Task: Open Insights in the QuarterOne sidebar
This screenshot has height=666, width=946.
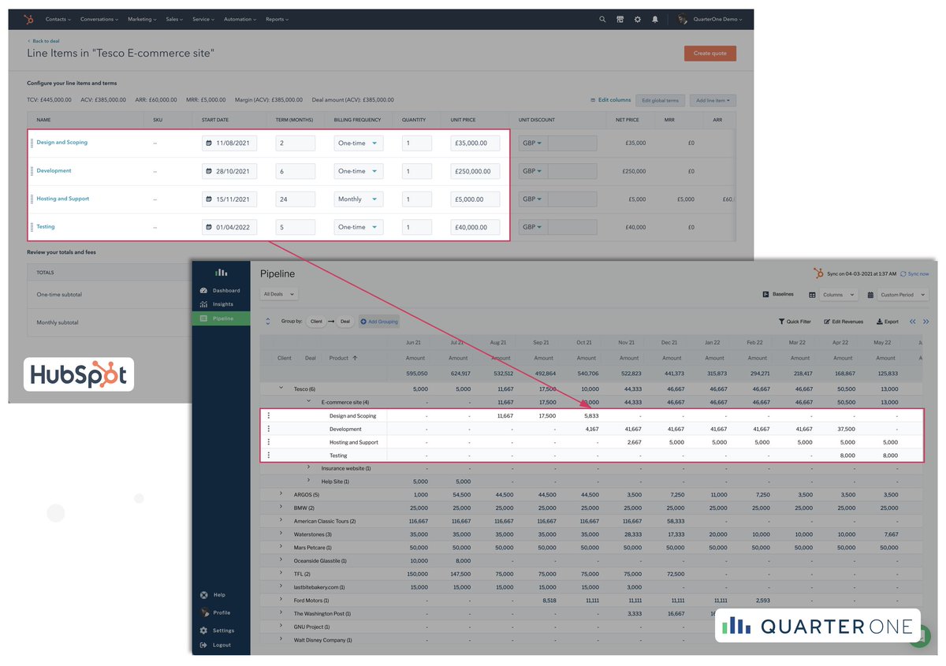Action: [x=221, y=304]
